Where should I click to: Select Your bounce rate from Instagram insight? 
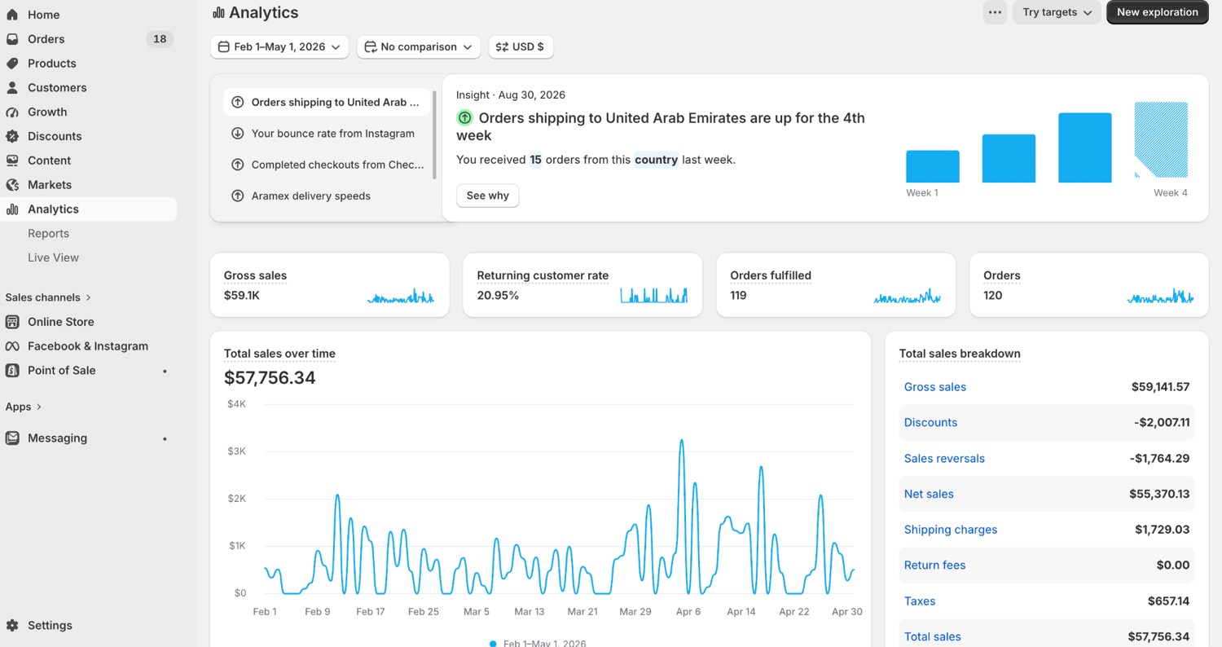coord(327,134)
